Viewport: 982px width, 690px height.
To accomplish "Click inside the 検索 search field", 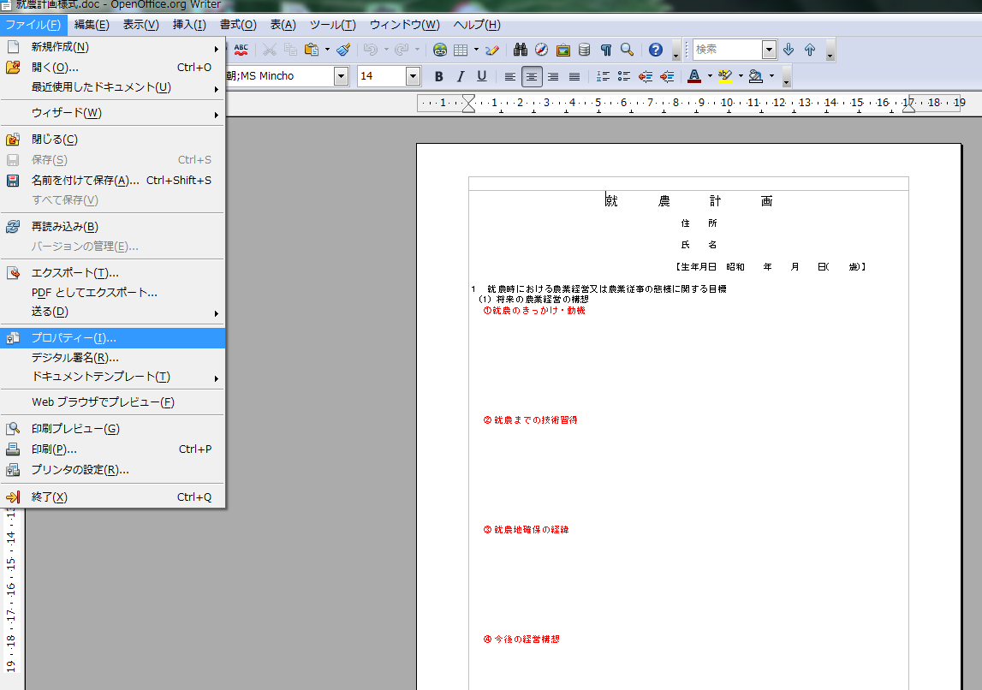I will tap(727, 50).
